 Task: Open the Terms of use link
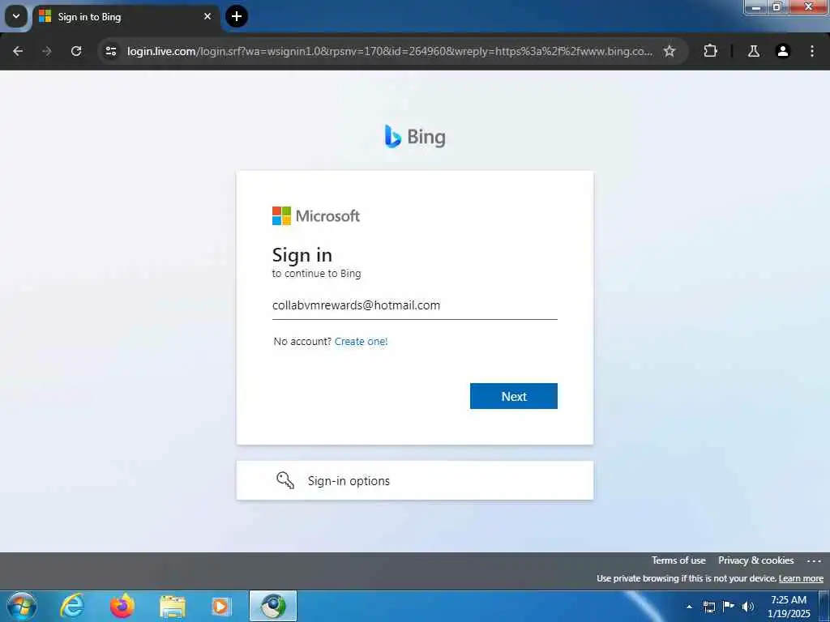(678, 560)
